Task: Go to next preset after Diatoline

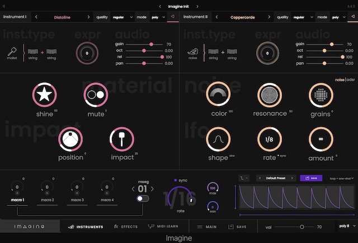Action: coord(88,17)
